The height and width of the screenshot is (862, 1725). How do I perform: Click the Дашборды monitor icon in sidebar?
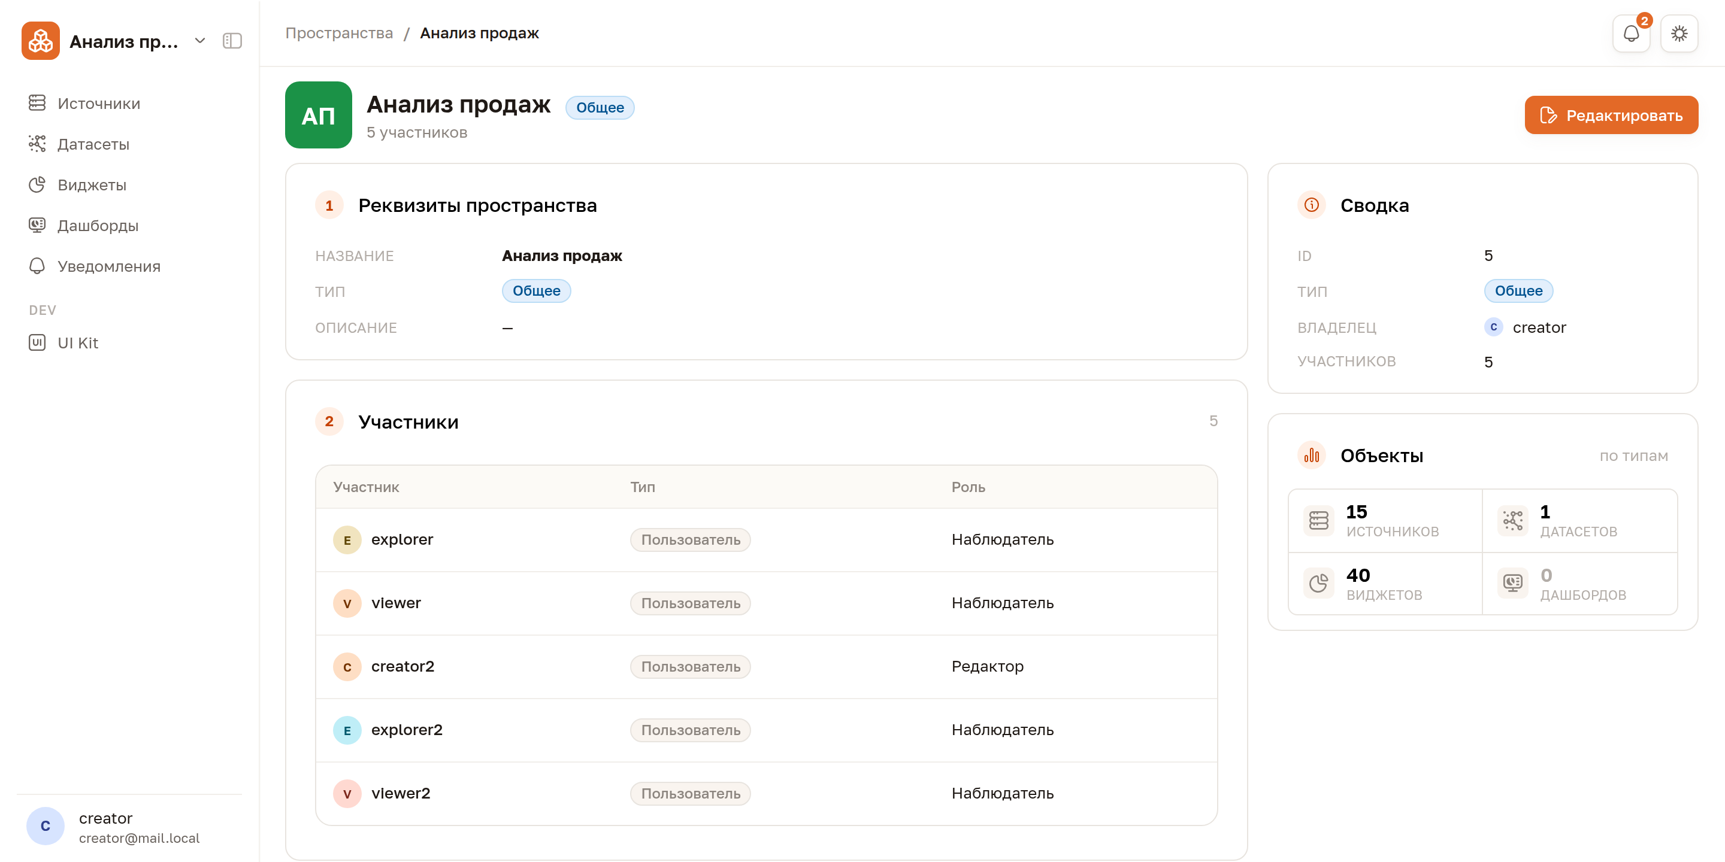37,226
